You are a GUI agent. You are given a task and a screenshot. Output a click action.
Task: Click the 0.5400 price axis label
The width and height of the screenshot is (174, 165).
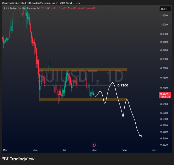pos(164,138)
